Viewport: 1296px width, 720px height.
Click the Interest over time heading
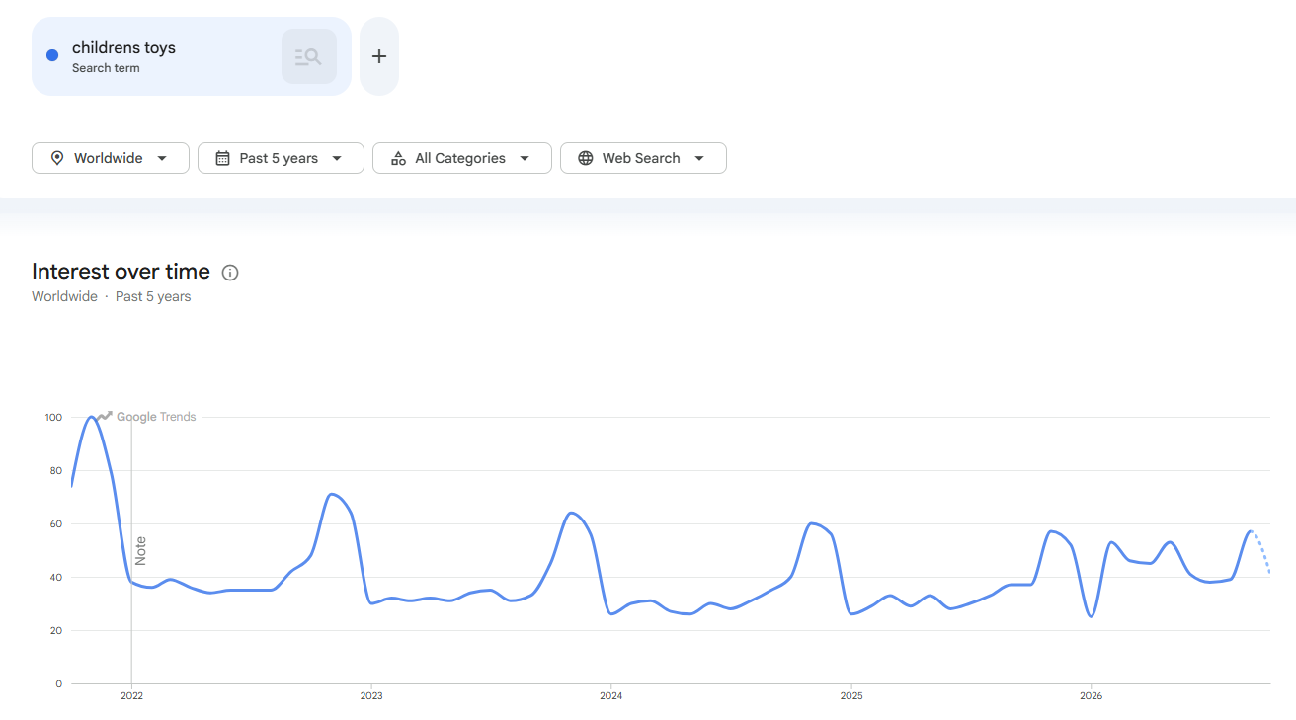pyautogui.click(x=121, y=272)
